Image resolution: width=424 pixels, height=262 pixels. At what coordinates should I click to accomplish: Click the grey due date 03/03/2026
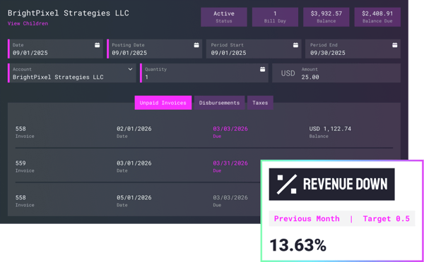(230, 198)
